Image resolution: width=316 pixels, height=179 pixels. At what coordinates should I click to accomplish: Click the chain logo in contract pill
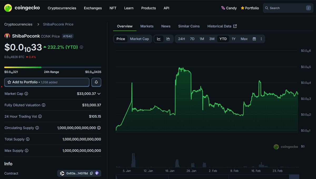(x=62, y=173)
